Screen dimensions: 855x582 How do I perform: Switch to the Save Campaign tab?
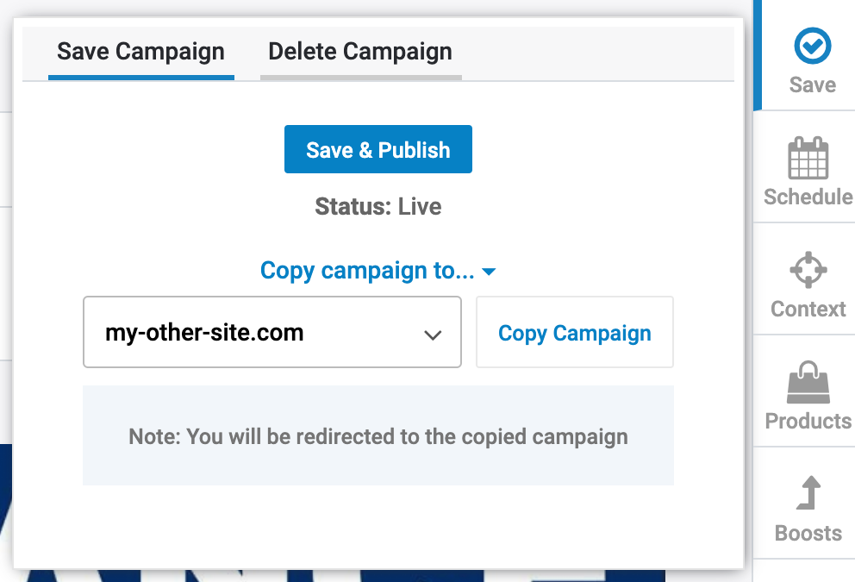(x=140, y=52)
